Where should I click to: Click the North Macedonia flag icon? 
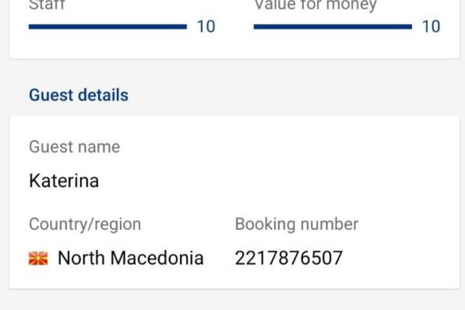pos(38,258)
